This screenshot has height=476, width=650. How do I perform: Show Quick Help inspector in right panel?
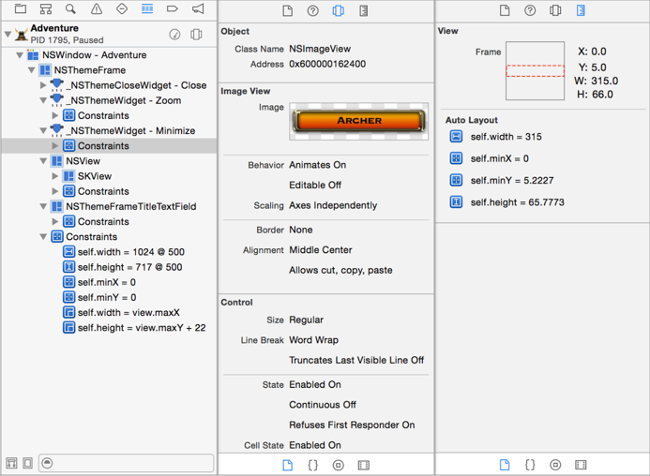530,10
